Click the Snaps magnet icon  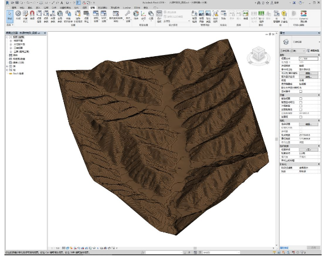click(x=32, y=16)
